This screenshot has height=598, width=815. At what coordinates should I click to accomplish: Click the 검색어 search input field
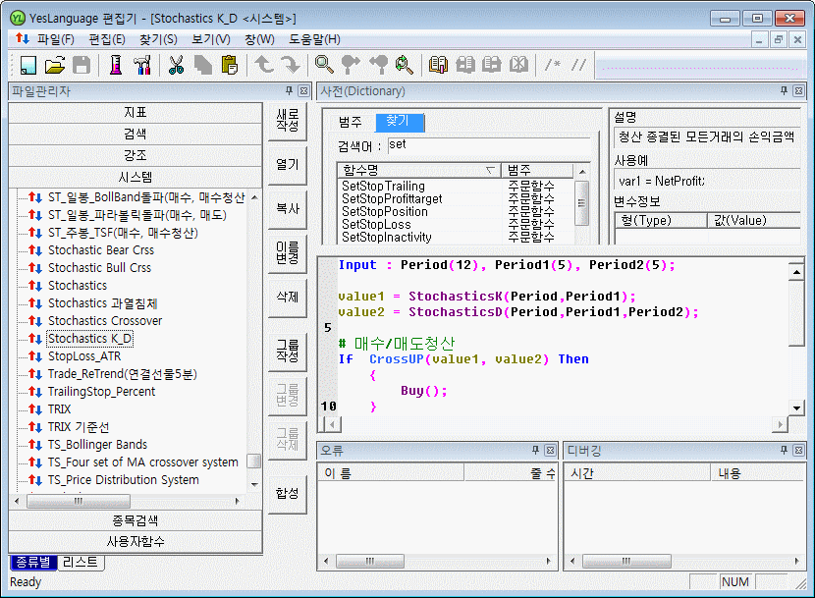[x=488, y=145]
